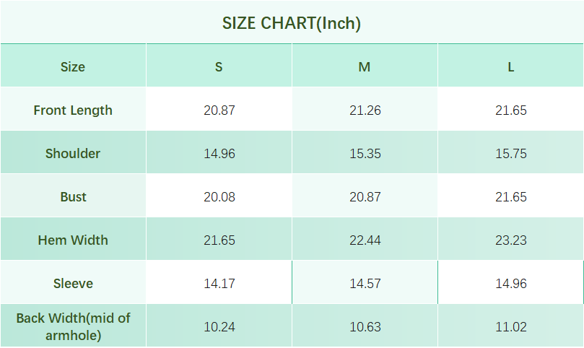Click Shoulder value 15.75
584x348 pixels.
point(510,154)
